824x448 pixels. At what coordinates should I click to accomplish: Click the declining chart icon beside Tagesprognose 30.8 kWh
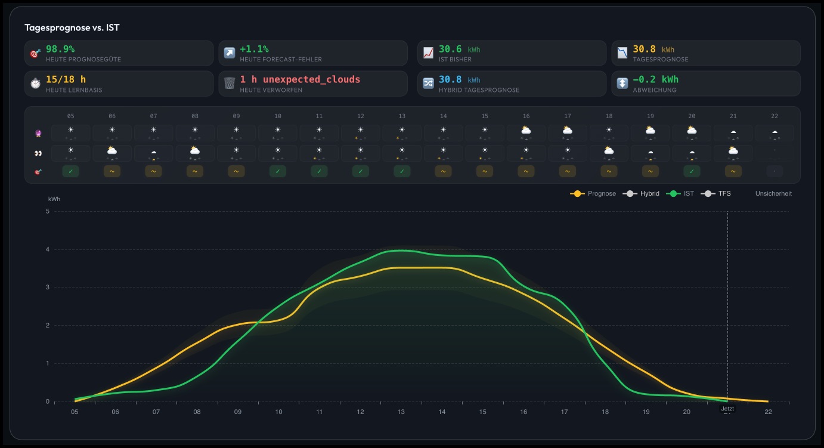click(622, 53)
